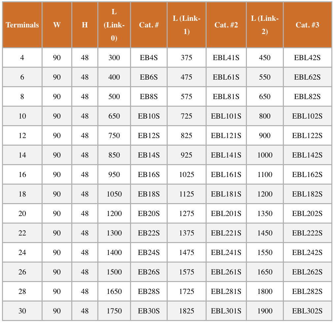Select terminals value 22 cell
Screen dimensions: 334x323
(22, 233)
